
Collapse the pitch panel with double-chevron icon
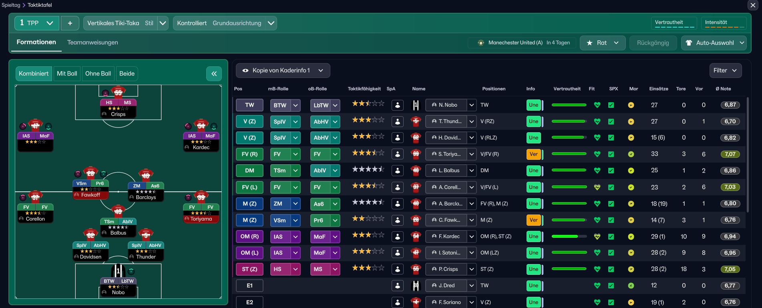[x=214, y=74]
